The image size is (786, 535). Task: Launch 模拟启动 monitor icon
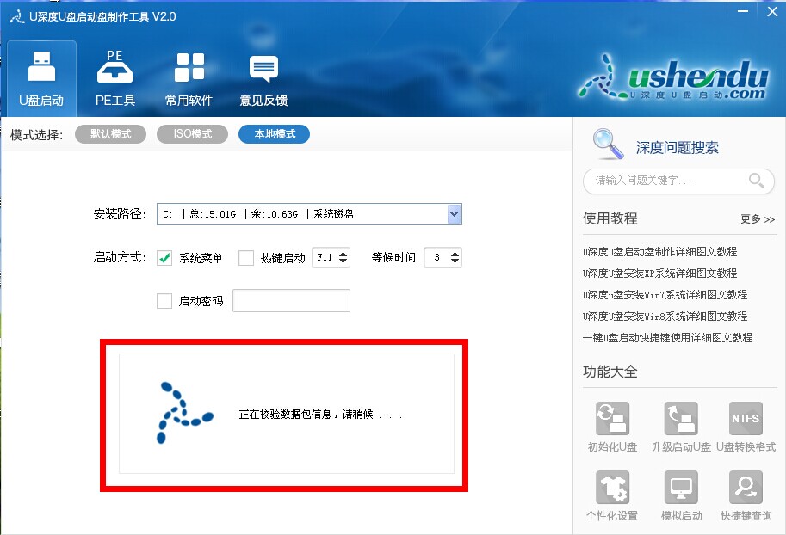[x=681, y=487]
